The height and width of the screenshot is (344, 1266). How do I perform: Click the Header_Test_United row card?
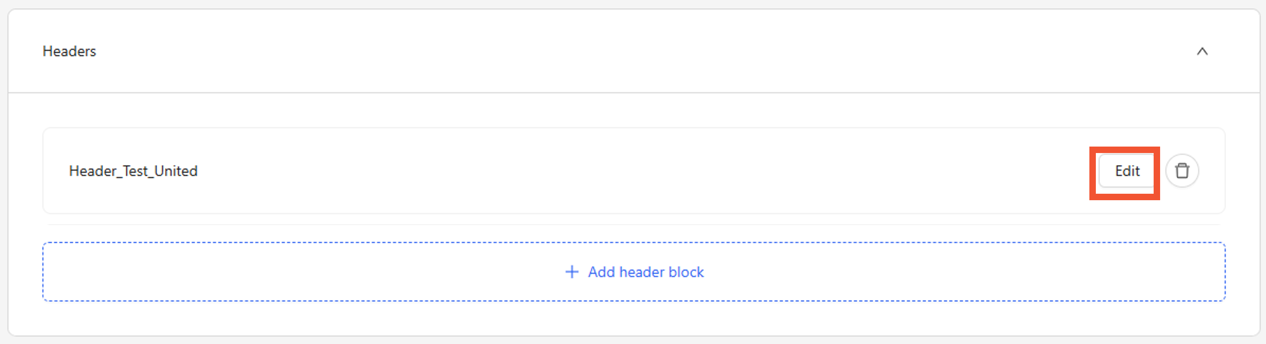(x=634, y=171)
